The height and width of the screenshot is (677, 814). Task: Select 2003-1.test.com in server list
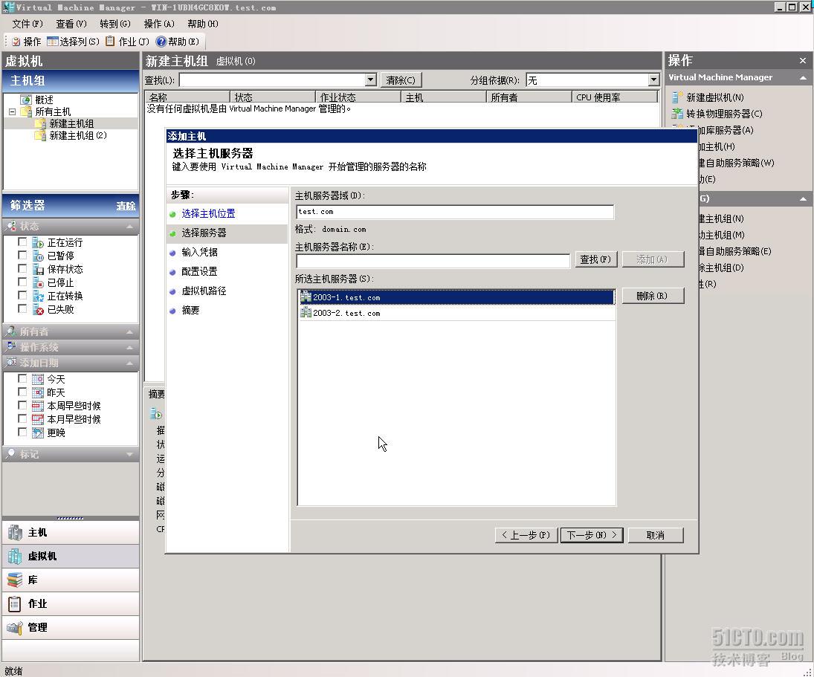(457, 297)
